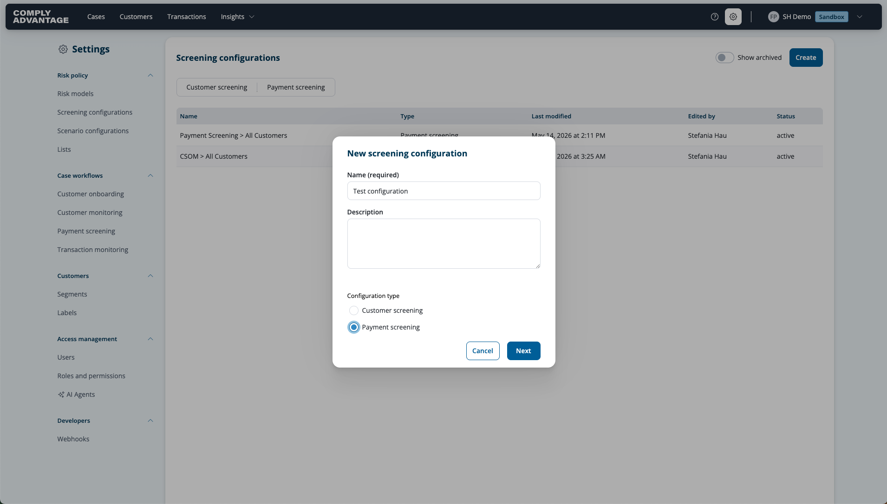Click the Create button
This screenshot has height=504, width=887.
coord(806,58)
